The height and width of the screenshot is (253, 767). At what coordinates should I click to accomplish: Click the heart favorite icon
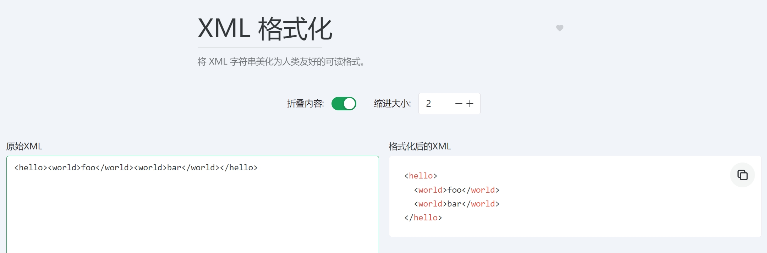pos(560,28)
